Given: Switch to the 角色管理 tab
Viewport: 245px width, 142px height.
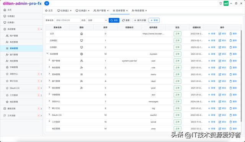Looking at the screenshot, I should pos(138,11).
